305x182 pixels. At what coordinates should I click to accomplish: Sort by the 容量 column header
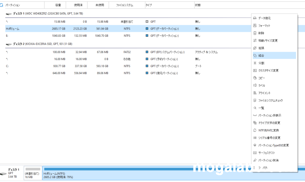pos(58,5)
